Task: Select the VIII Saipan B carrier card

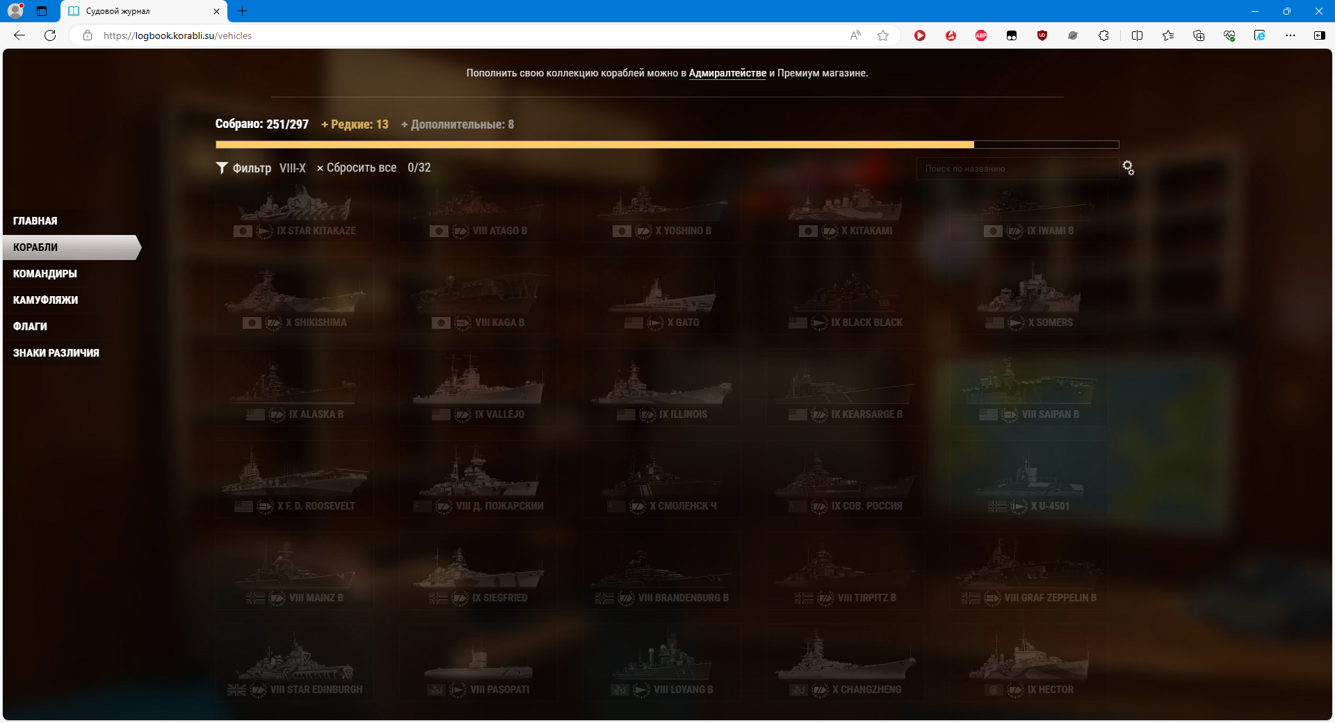Action: [x=1029, y=387]
